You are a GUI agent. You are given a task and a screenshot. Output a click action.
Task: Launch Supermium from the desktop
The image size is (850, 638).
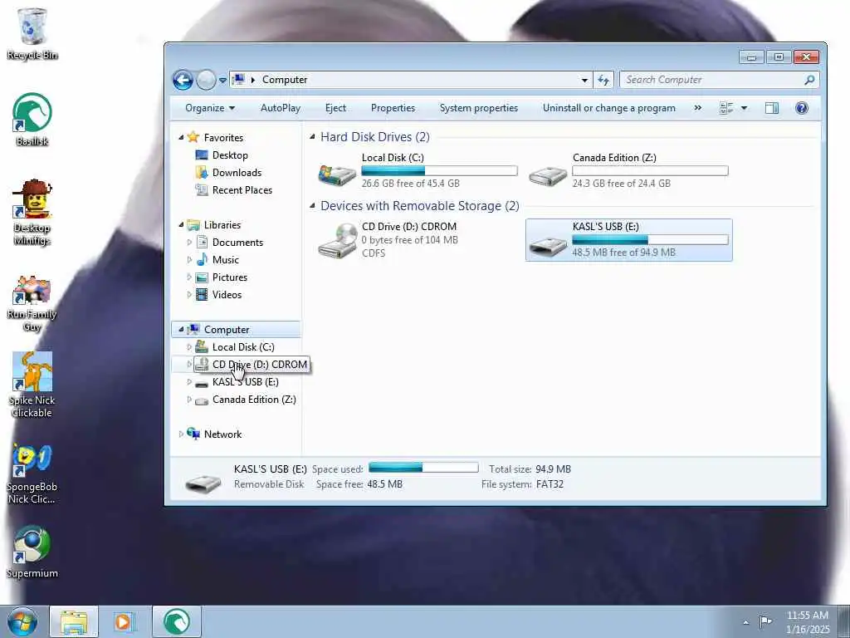[x=32, y=552]
